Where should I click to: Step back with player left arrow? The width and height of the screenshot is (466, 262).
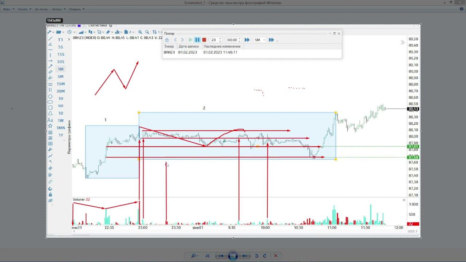pyautogui.click(x=175, y=40)
